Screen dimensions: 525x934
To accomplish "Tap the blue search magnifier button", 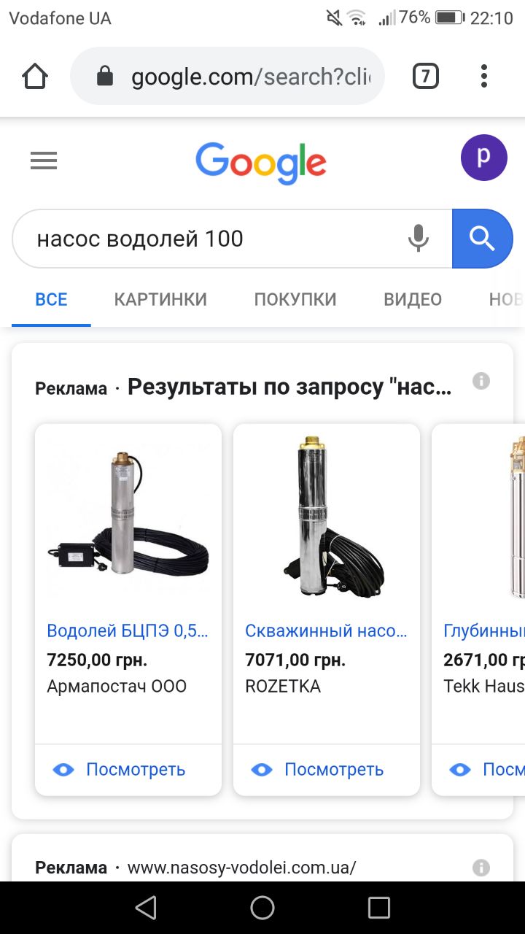I will coord(482,239).
